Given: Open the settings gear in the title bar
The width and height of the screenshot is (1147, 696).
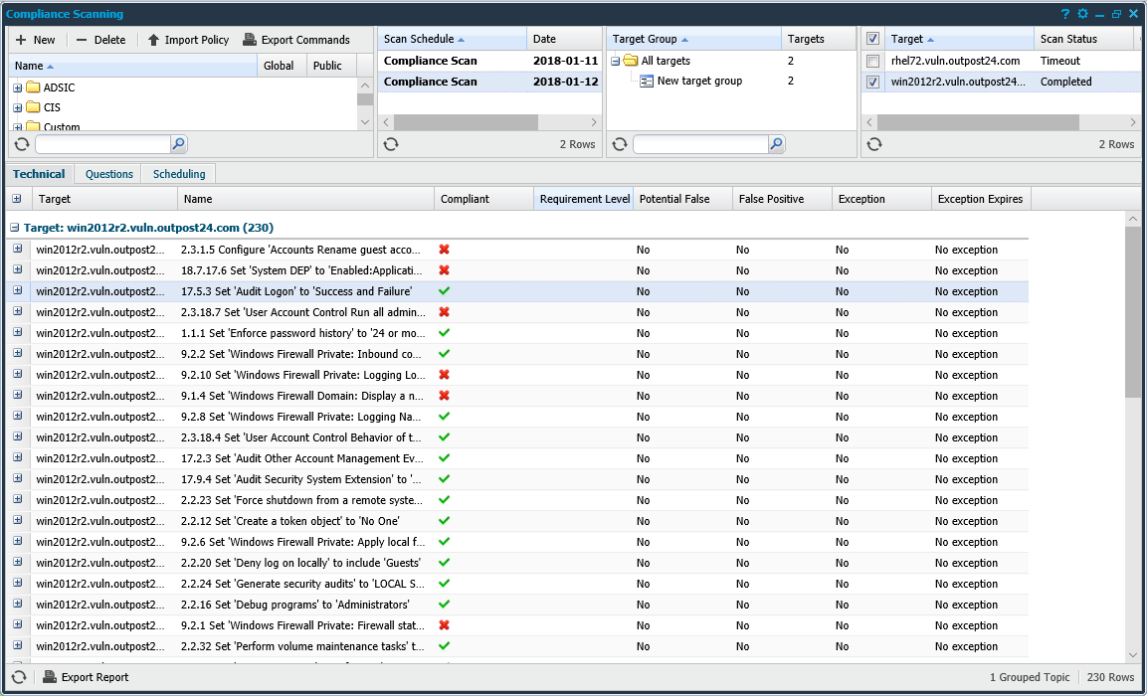Looking at the screenshot, I should pos(1082,13).
